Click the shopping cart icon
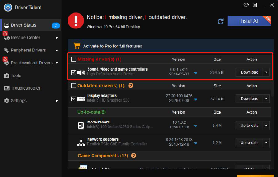 point(77,46)
